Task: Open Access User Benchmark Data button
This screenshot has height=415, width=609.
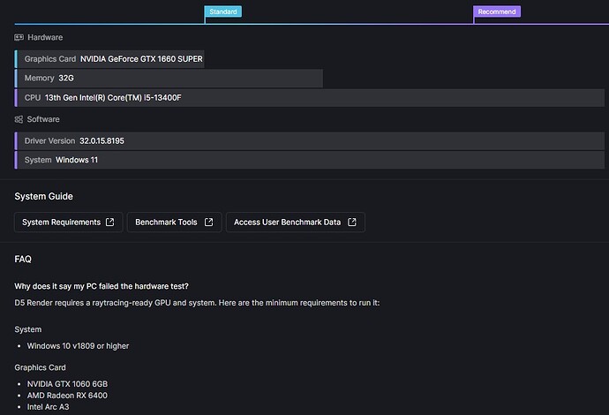Action: 296,223
